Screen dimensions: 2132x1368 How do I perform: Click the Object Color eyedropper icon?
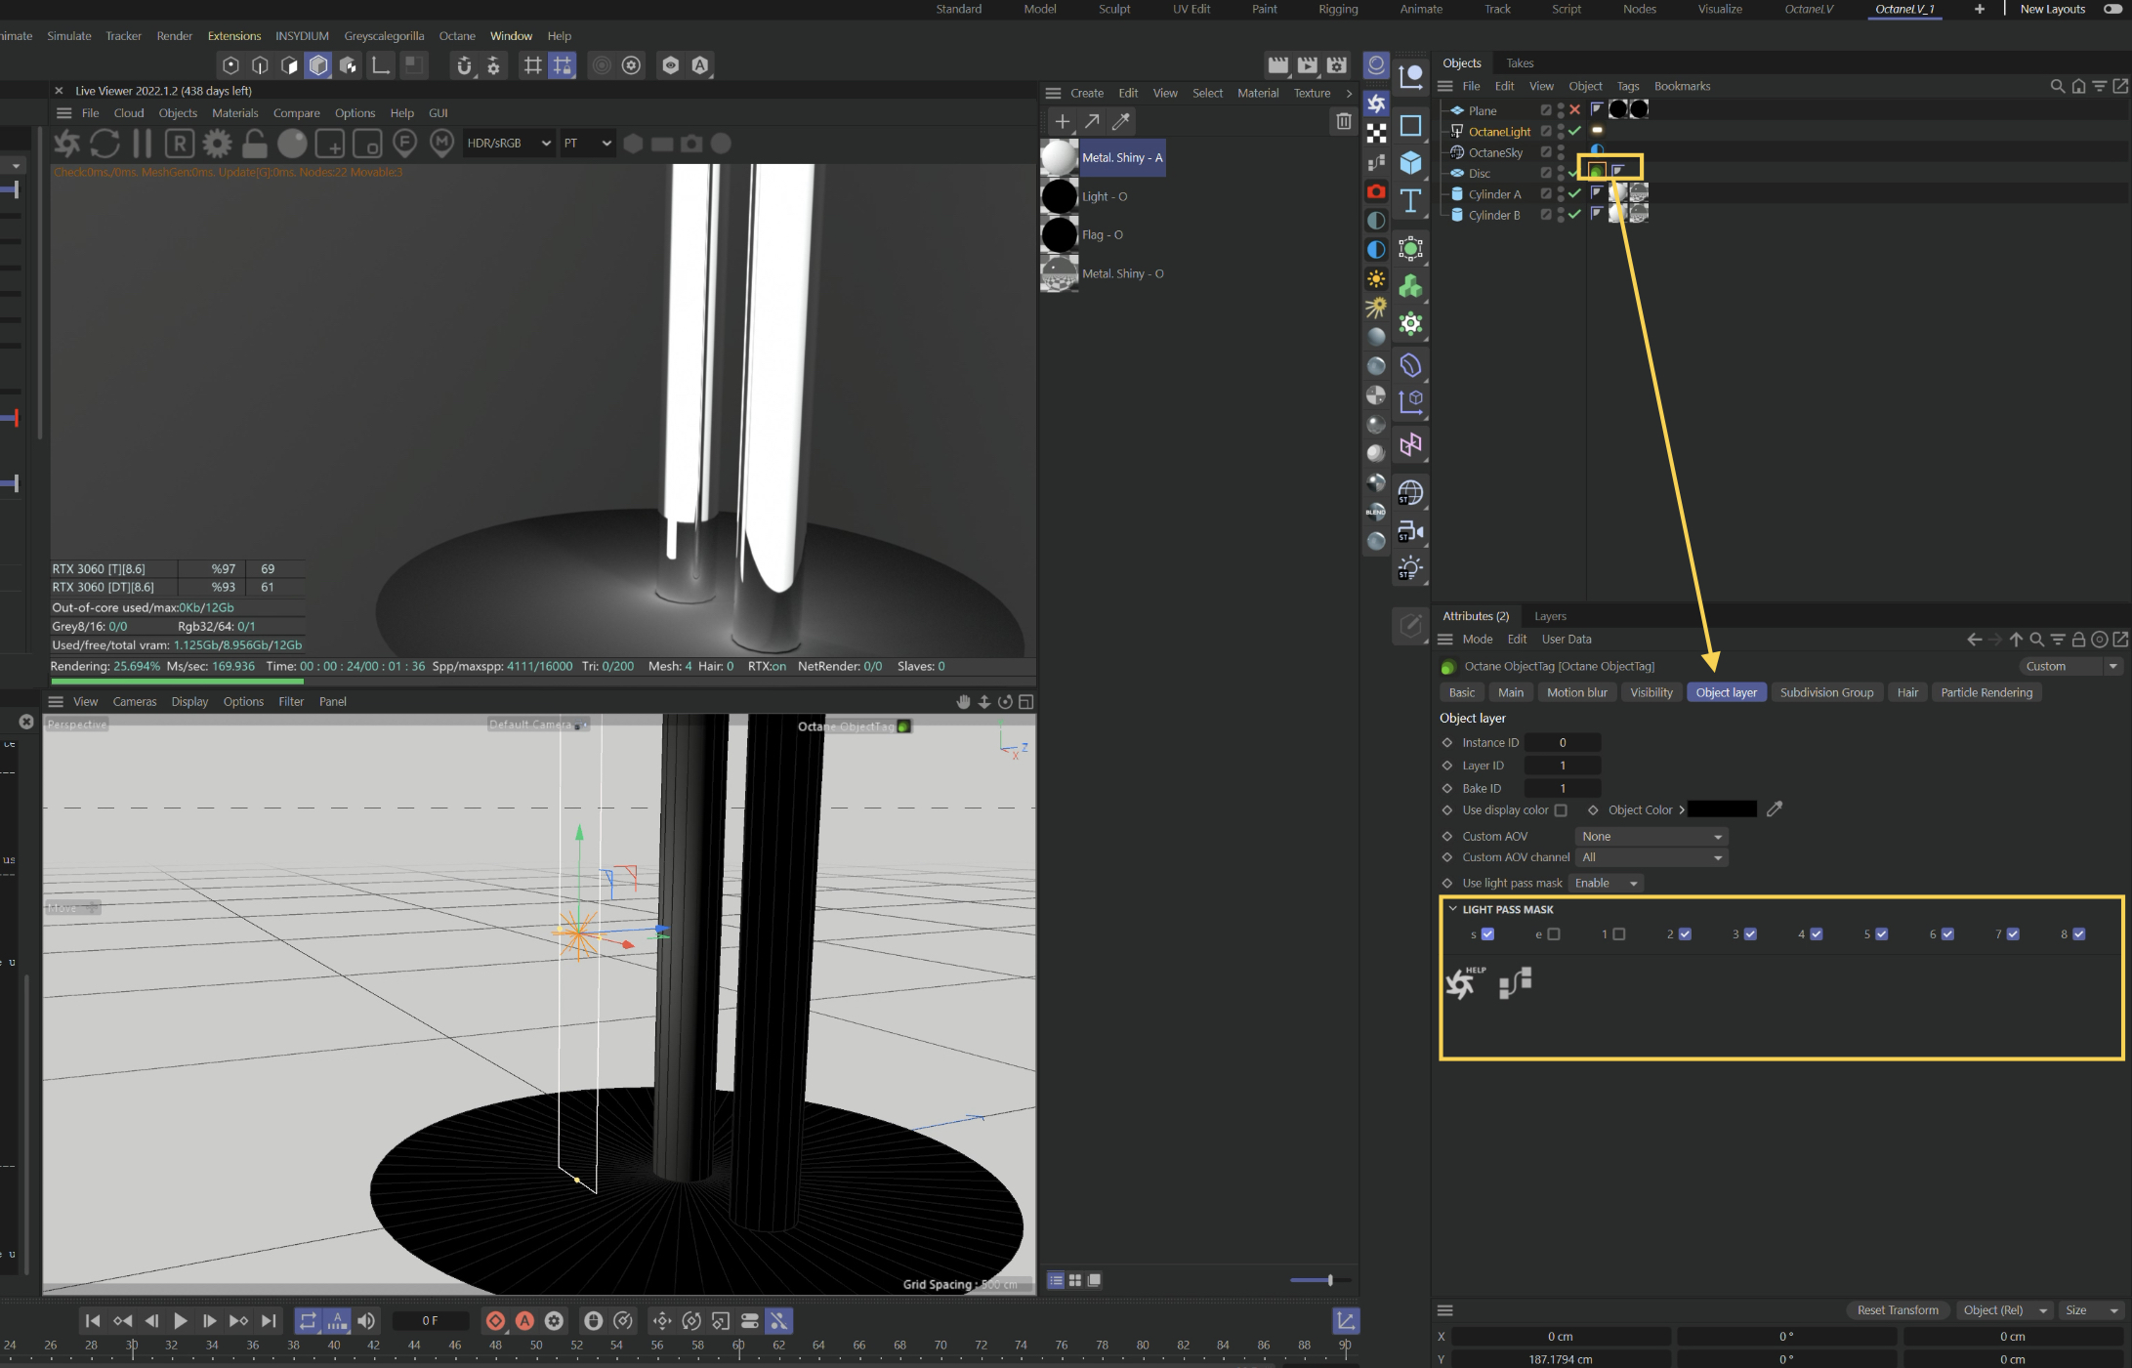tap(1775, 808)
